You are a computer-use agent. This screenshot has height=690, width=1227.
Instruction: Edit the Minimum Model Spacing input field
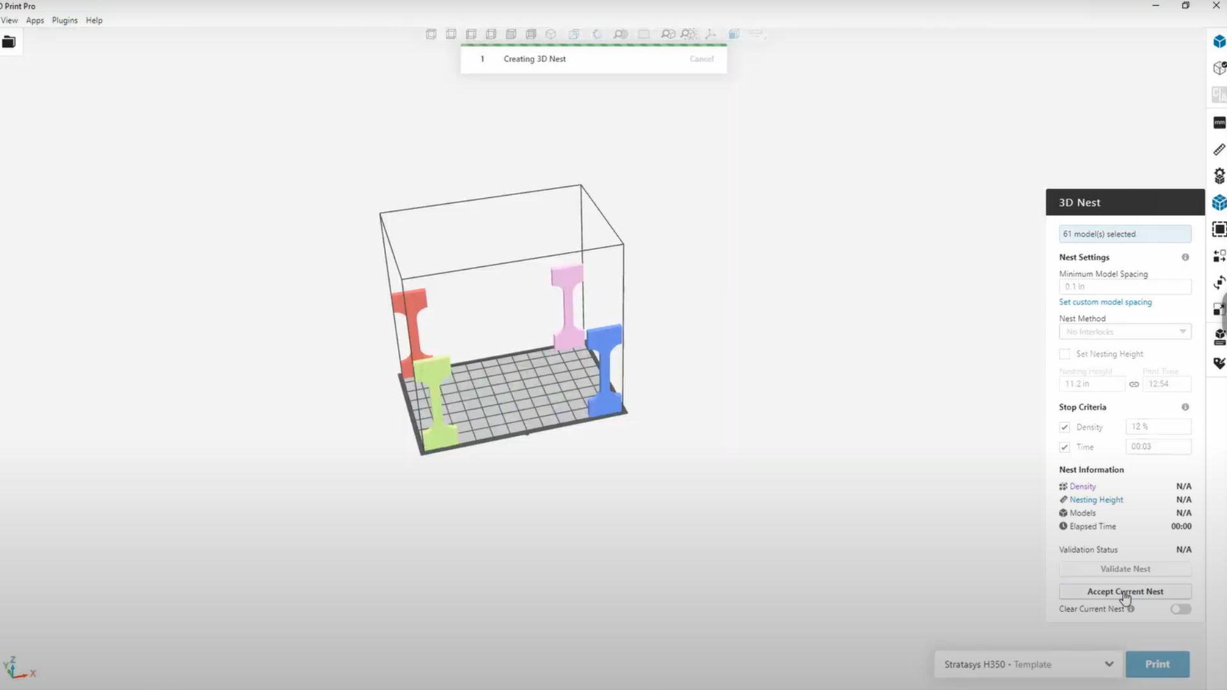[1125, 286]
